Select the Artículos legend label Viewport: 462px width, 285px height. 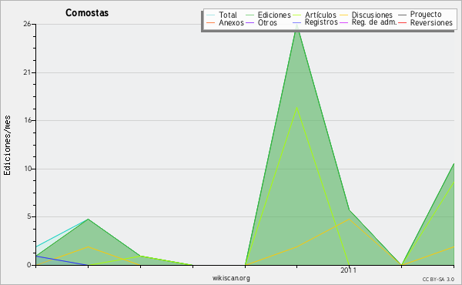320,15
